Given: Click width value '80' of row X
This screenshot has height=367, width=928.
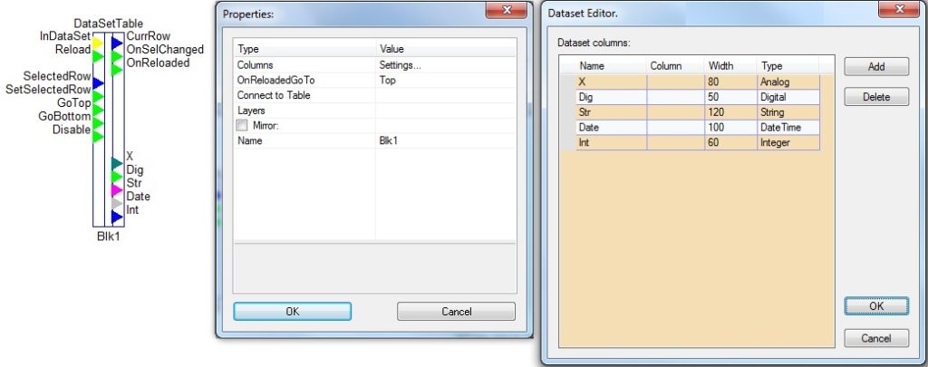Looking at the screenshot, I should tap(730, 82).
